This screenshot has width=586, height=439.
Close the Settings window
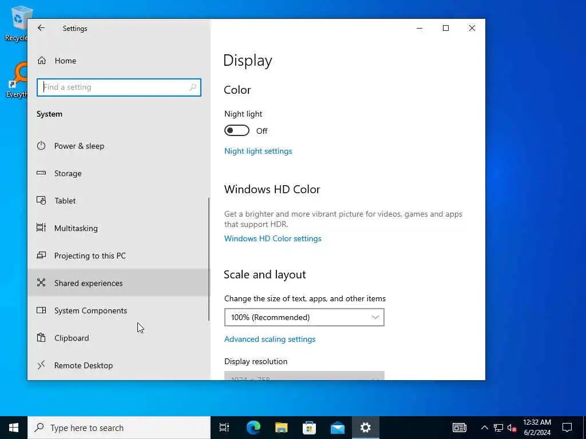472,29
